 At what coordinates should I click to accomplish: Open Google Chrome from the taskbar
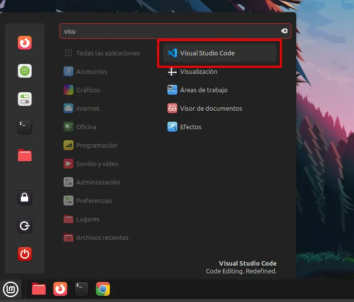pyautogui.click(x=102, y=289)
